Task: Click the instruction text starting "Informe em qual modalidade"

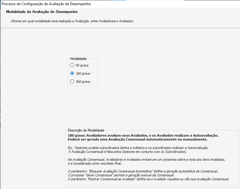Action: [72, 22]
